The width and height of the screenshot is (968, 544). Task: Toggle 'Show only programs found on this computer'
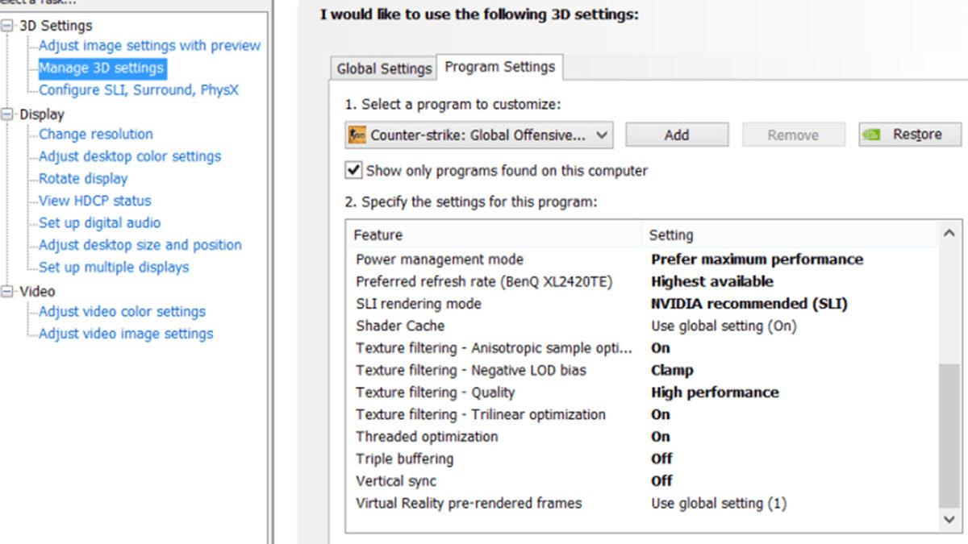pos(353,171)
